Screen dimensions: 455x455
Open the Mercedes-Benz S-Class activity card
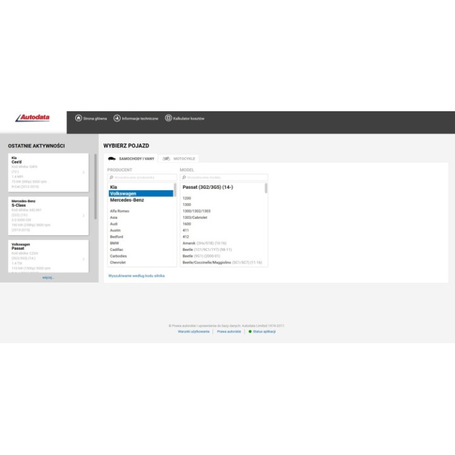coord(48,215)
